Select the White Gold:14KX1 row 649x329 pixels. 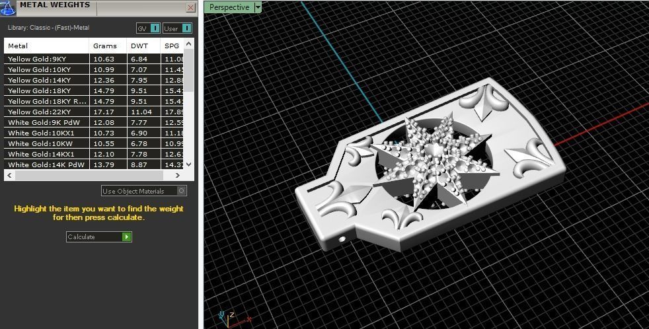coord(94,154)
